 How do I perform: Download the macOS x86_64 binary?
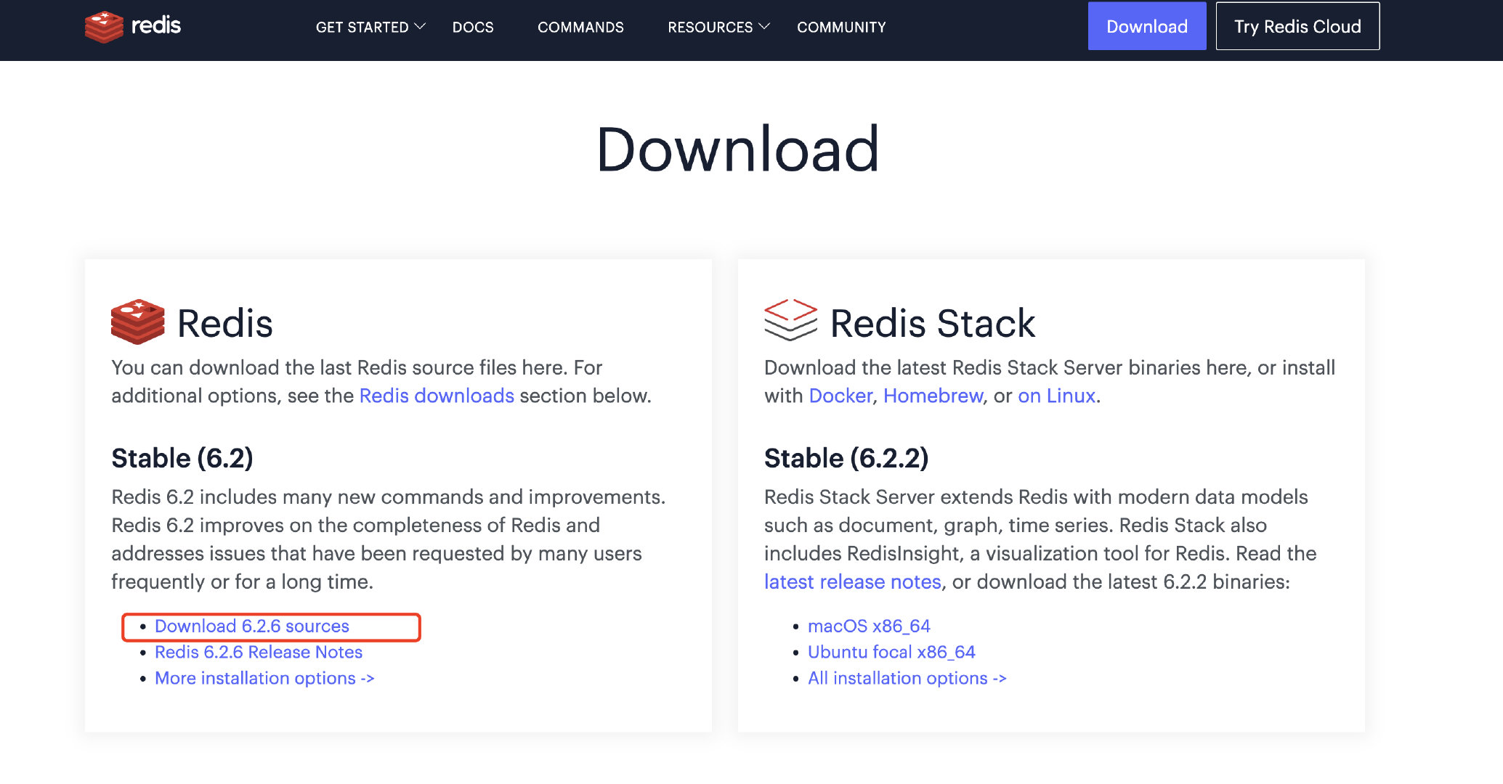point(869,626)
